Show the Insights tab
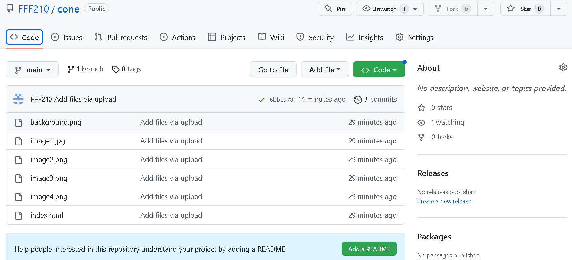The image size is (572, 260). coord(364,37)
